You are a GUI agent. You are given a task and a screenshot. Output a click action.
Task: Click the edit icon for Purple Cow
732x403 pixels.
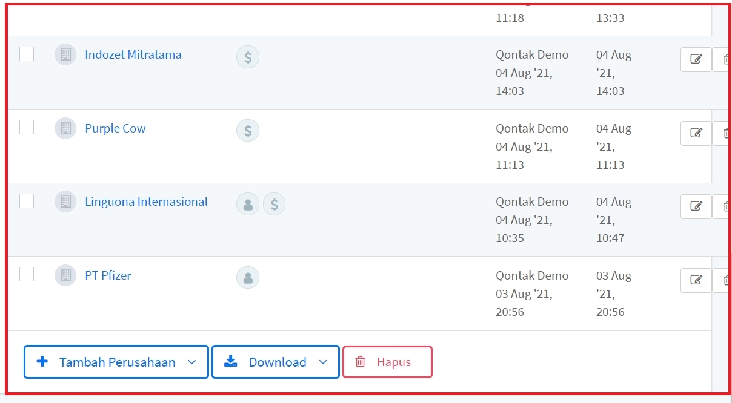coord(696,133)
